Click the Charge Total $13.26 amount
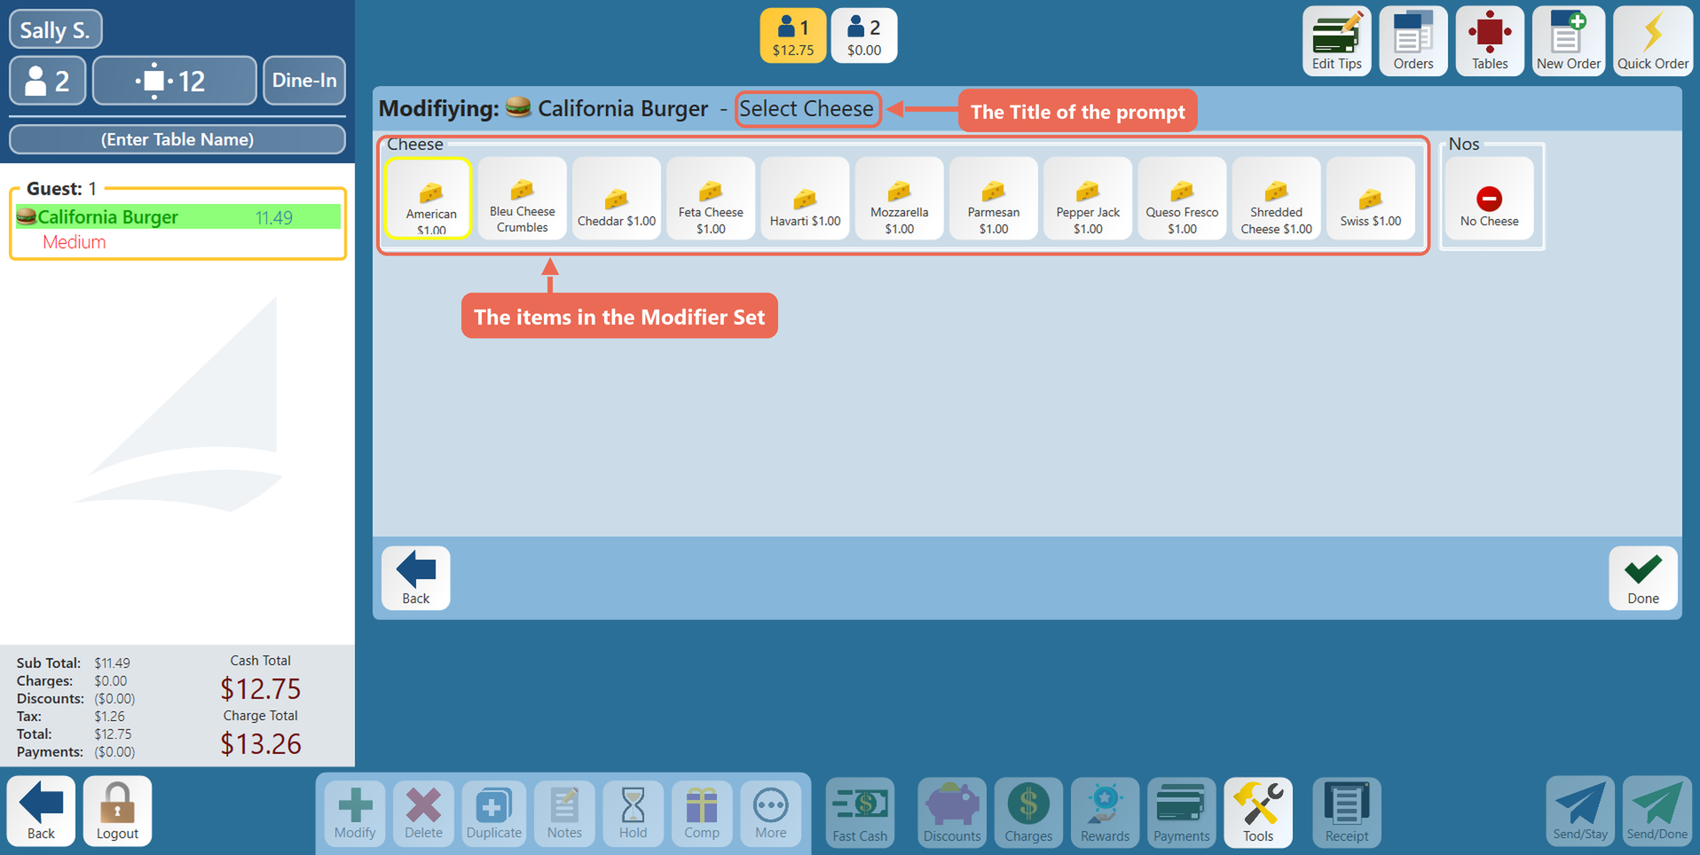Screen dimensions: 1700x855 (x=260, y=744)
